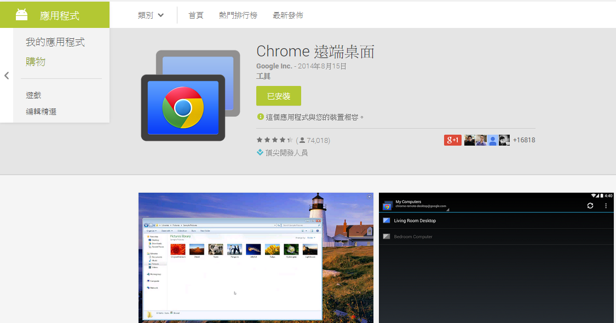Image resolution: width=616 pixels, height=323 pixels.
Task: Select 購物 in the sidebar
Action: 36,62
